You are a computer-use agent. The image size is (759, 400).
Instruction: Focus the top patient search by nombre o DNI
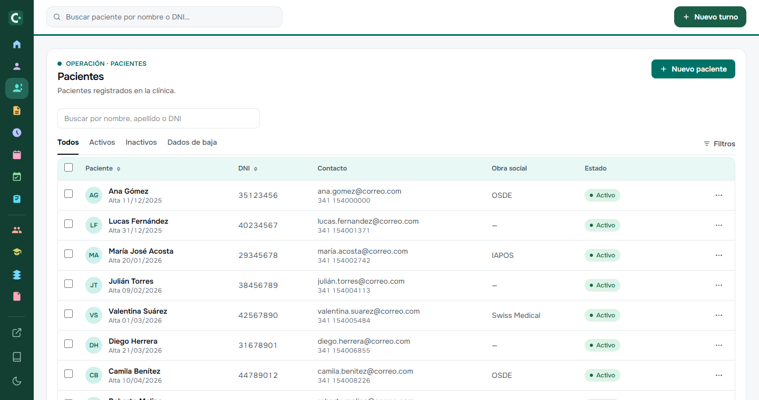coord(164,17)
